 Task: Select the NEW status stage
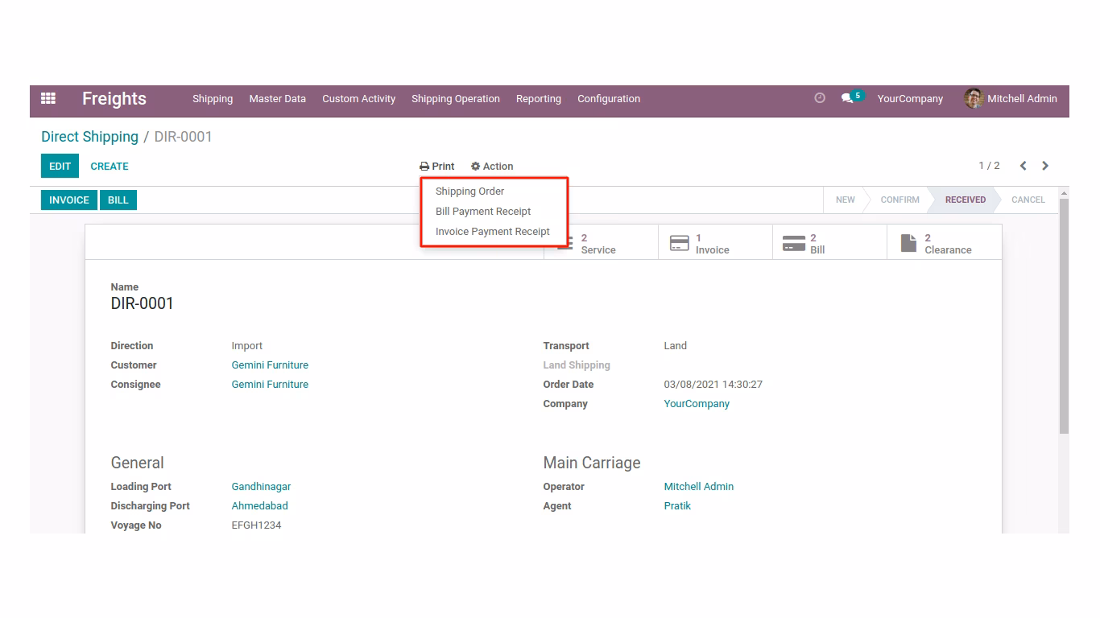(845, 200)
